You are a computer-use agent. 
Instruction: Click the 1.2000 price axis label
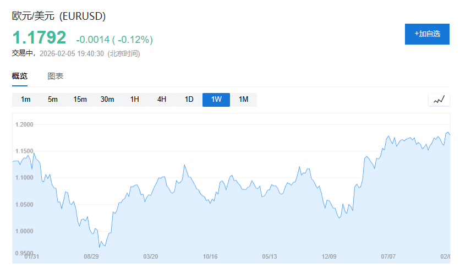pyautogui.click(x=24, y=124)
